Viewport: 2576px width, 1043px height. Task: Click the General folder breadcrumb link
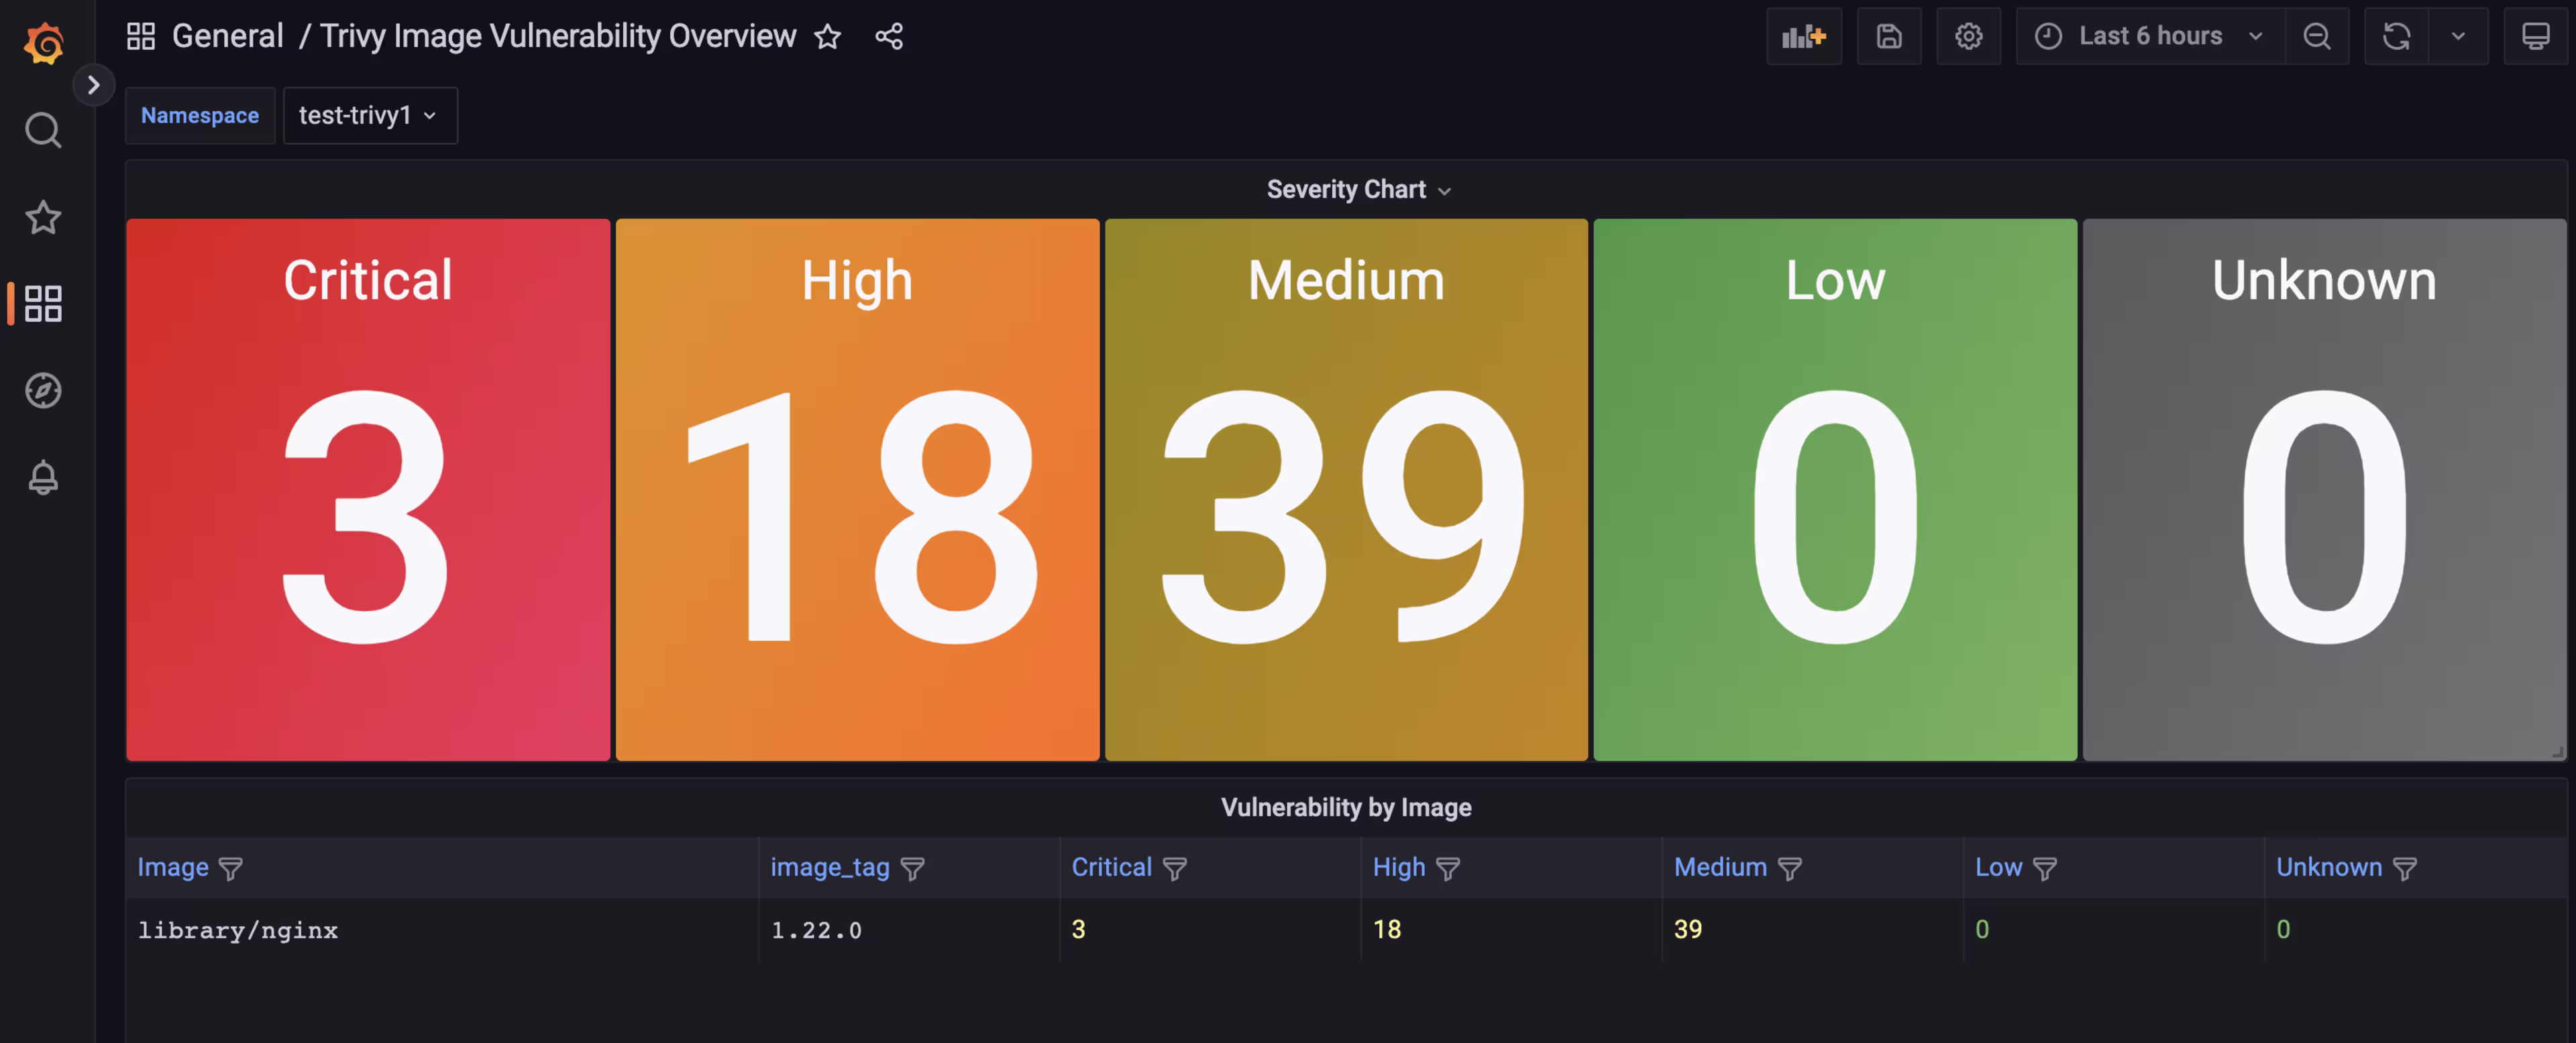coord(227,37)
